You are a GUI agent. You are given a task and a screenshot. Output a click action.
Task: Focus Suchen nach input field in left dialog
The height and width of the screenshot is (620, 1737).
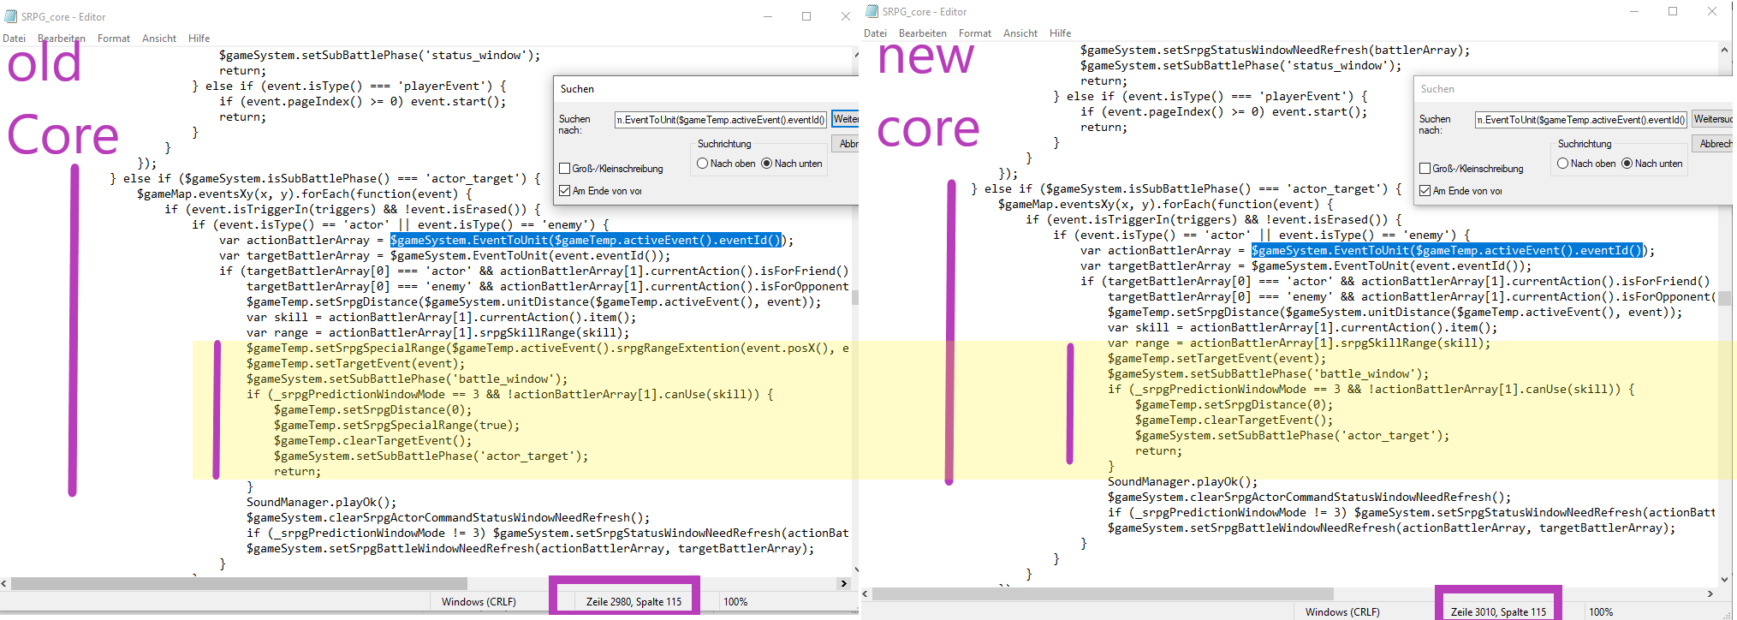pyautogui.click(x=721, y=120)
